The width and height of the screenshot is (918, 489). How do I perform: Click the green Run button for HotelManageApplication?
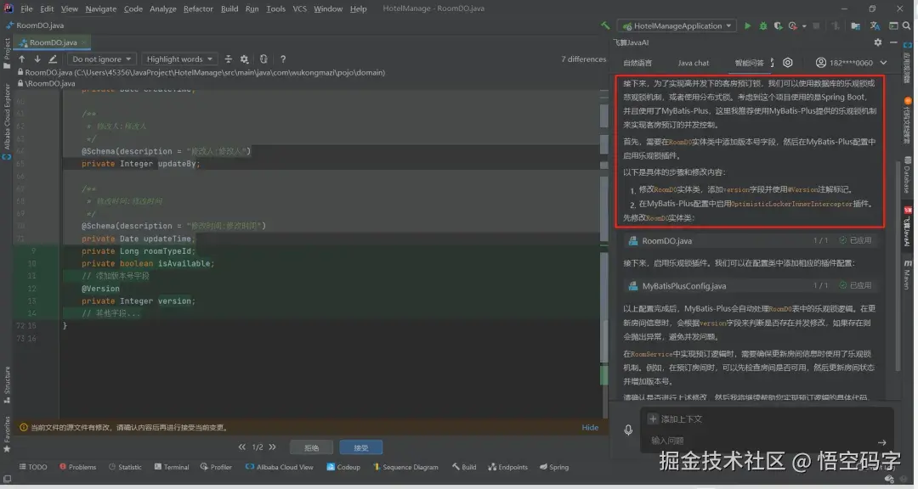tap(748, 25)
